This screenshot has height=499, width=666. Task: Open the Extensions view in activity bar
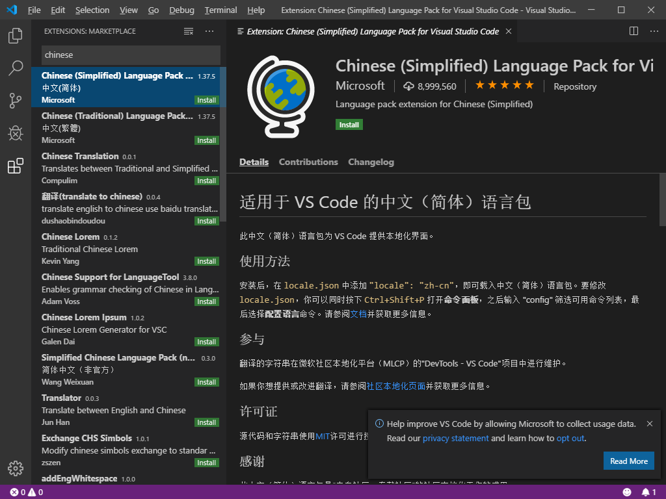click(x=16, y=166)
